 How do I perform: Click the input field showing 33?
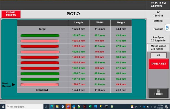point(158,55)
